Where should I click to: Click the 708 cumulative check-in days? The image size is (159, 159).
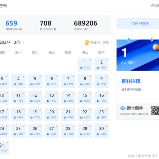(46, 23)
